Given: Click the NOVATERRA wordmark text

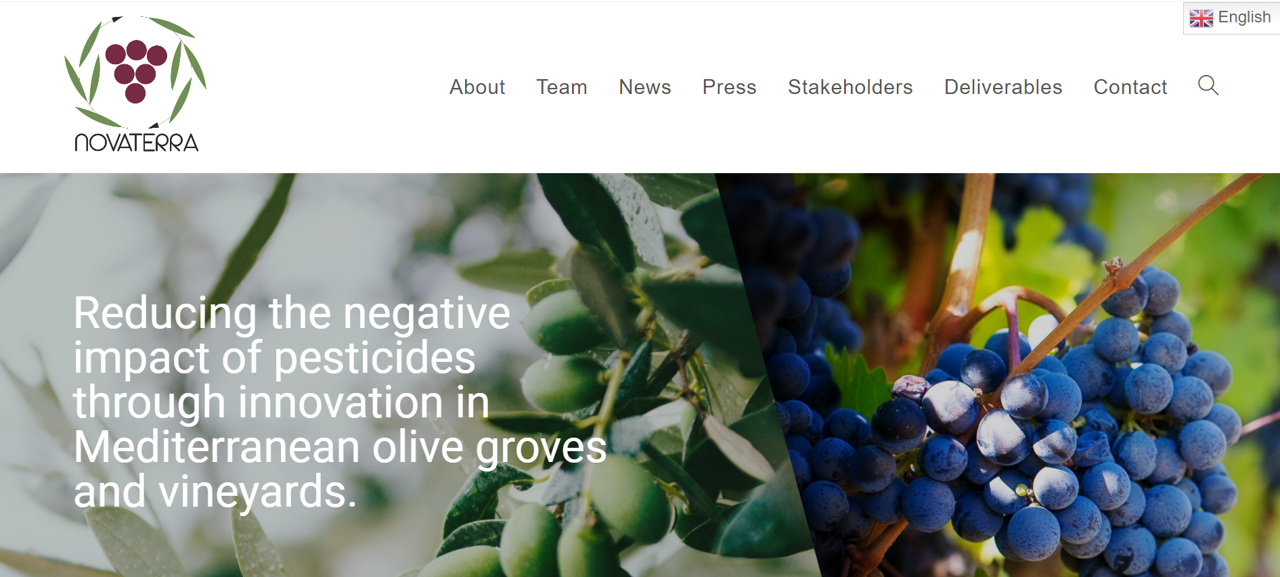Looking at the screenshot, I should tap(136, 142).
